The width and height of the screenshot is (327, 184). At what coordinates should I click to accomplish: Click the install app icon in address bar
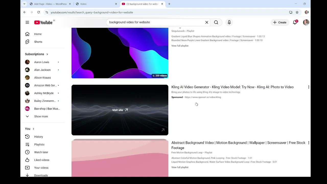tap(291, 12)
